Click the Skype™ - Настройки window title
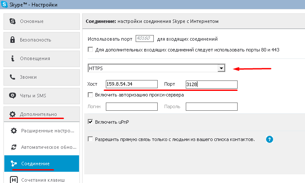This screenshot has height=183, width=305. point(33,5)
